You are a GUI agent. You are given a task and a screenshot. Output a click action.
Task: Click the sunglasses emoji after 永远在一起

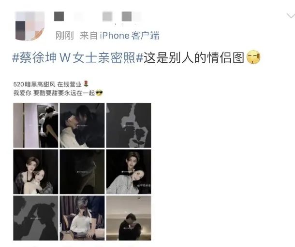(x=99, y=93)
